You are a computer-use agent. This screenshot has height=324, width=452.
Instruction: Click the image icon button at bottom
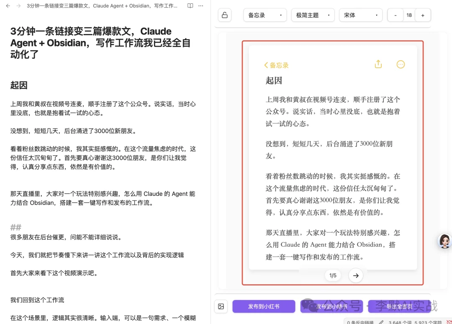tap(221, 306)
